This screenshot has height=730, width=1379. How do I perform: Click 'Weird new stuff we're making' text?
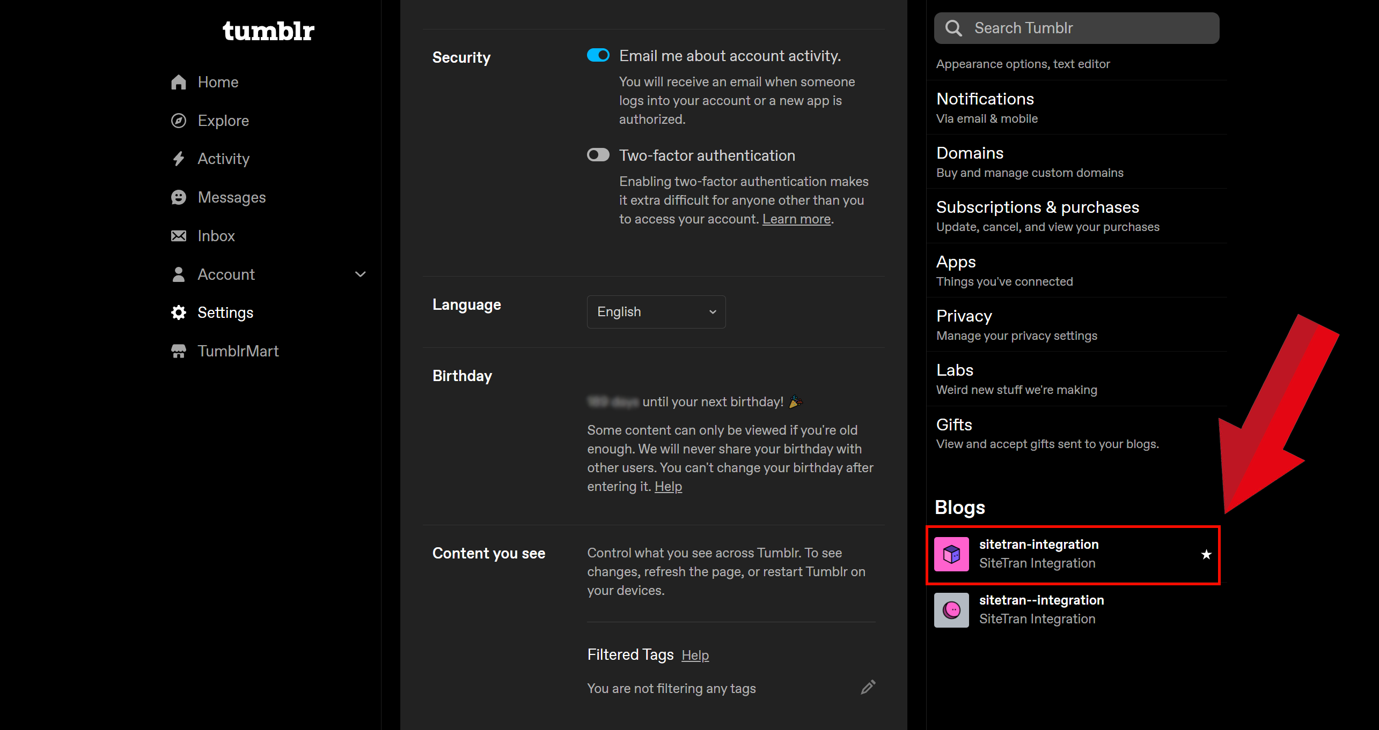click(1017, 390)
